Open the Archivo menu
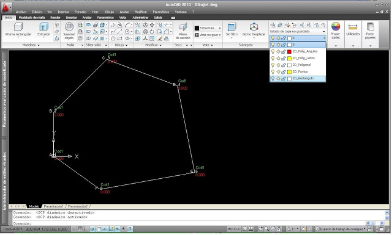 click(21, 12)
